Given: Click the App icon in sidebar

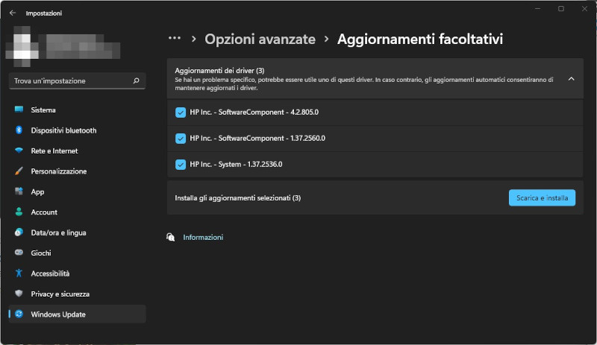Looking at the screenshot, I should pyautogui.click(x=19, y=192).
